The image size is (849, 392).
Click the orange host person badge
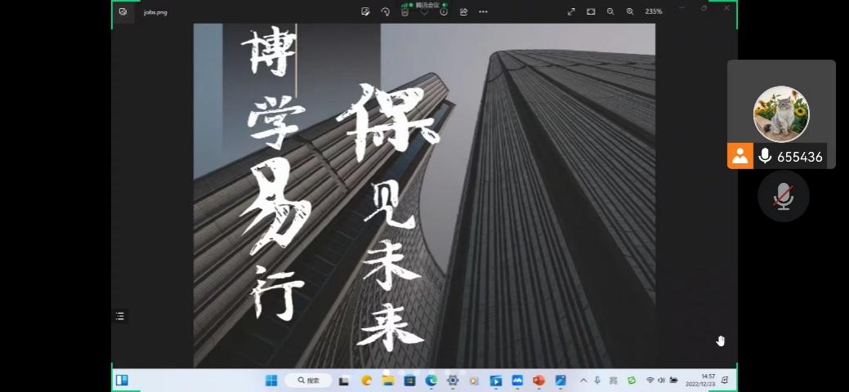click(740, 156)
